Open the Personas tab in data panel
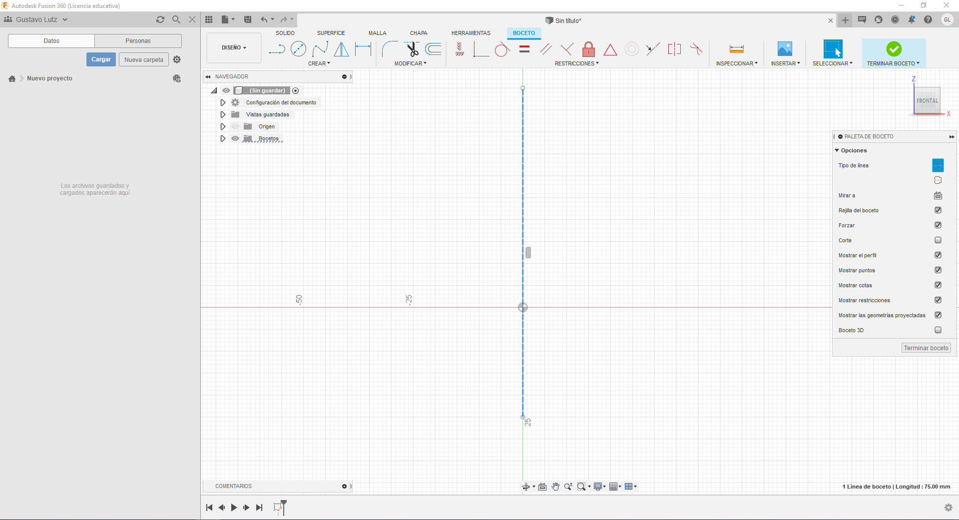Viewport: 959px width, 520px height. pyautogui.click(x=138, y=41)
